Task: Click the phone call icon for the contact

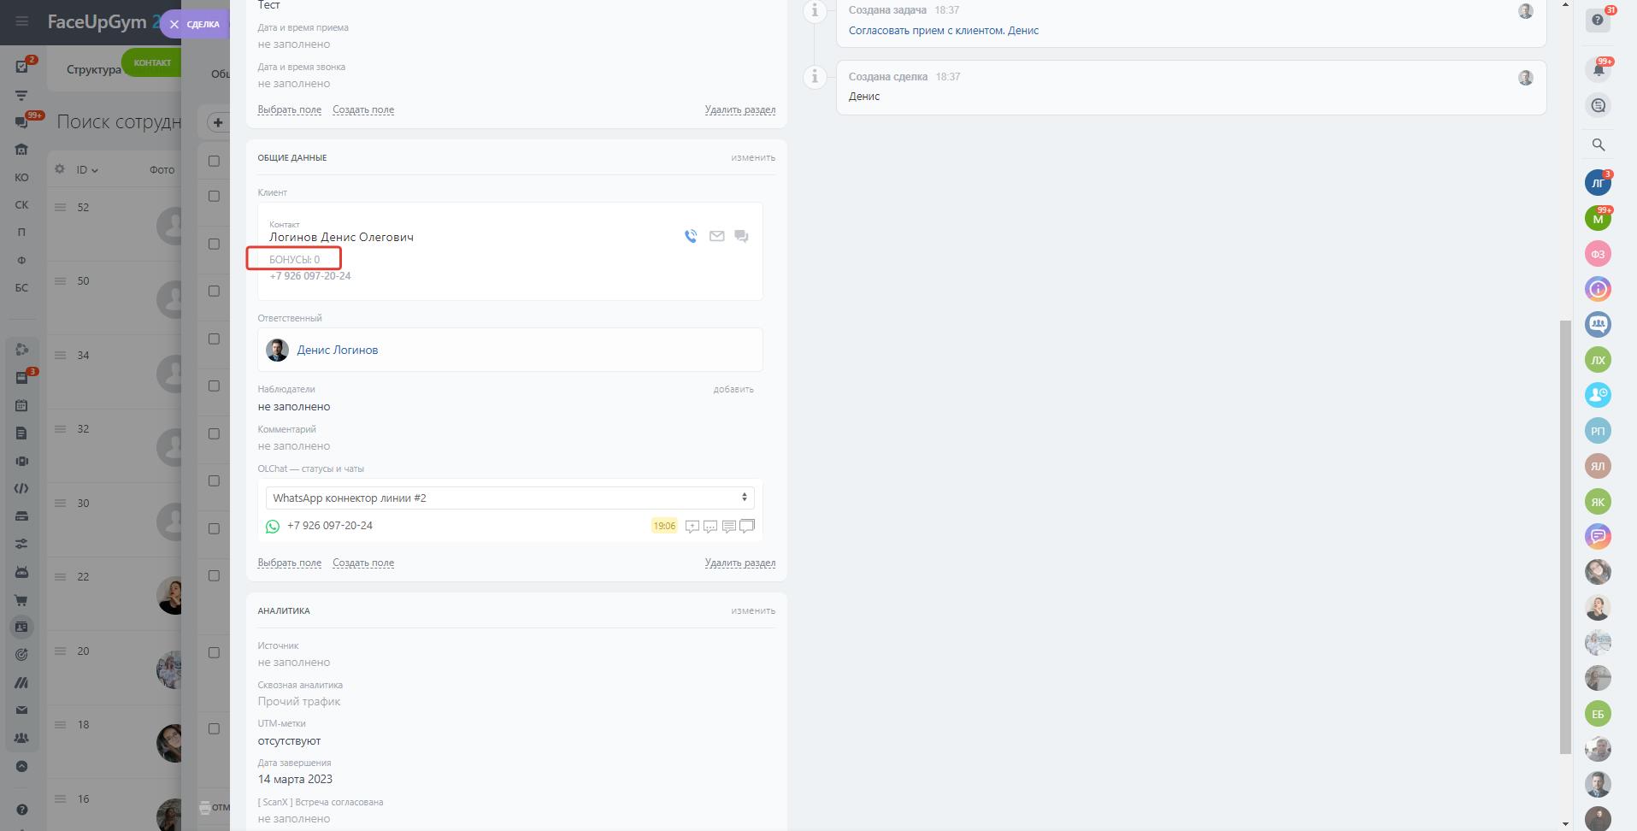Action: click(691, 236)
